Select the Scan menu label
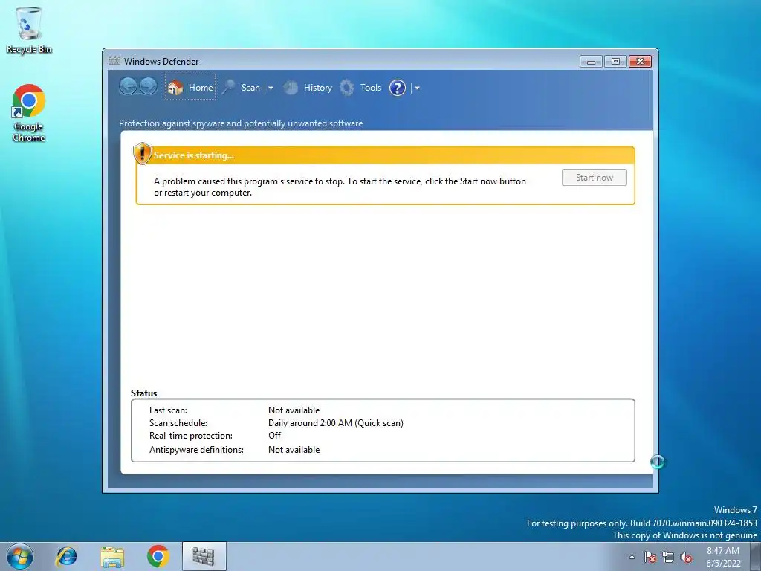Viewport: 761px width, 571px height. click(250, 88)
